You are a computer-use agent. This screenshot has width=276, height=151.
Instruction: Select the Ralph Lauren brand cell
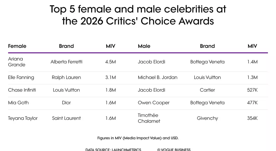(66, 78)
